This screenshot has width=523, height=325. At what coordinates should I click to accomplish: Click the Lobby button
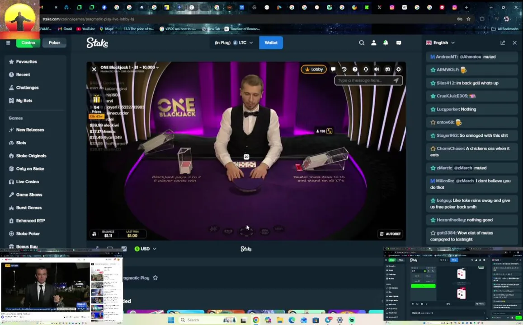(314, 69)
